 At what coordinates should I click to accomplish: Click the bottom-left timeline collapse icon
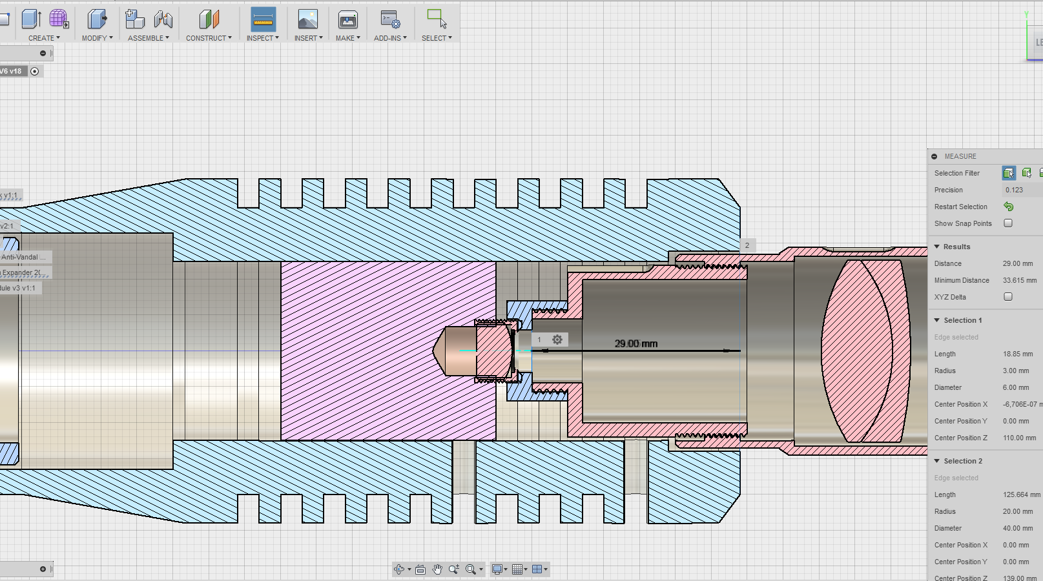pyautogui.click(x=43, y=569)
